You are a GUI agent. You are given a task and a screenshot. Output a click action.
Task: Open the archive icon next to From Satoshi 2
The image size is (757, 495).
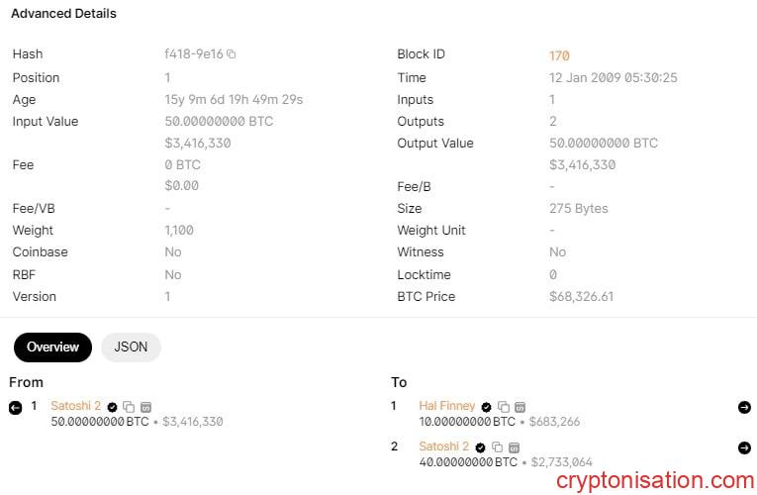[145, 407]
